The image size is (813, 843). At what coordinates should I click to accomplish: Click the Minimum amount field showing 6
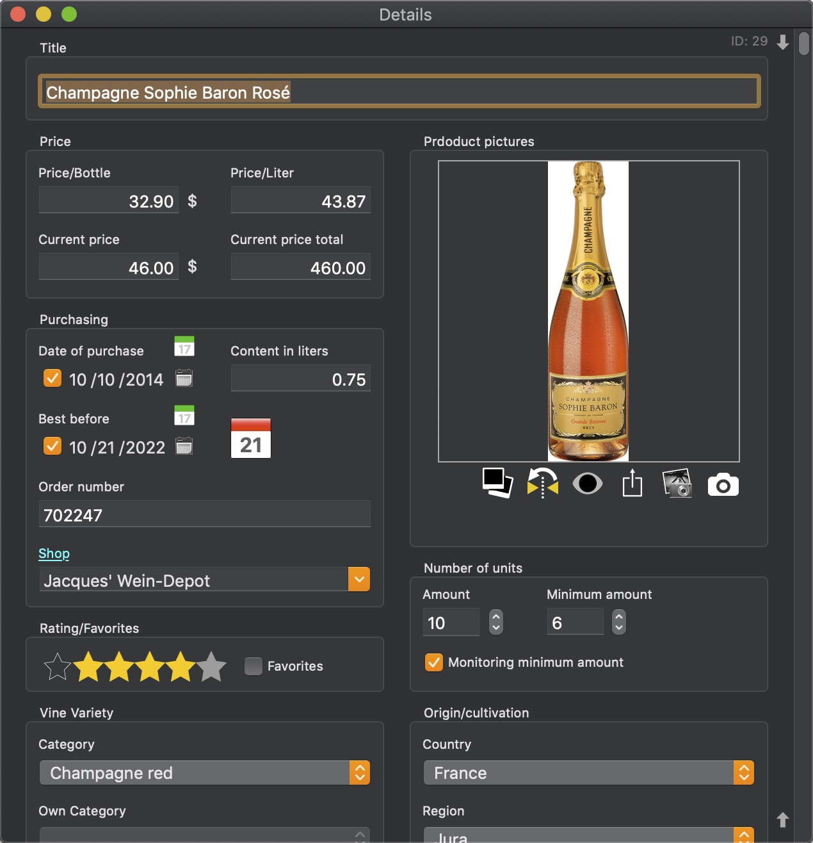pyautogui.click(x=576, y=622)
